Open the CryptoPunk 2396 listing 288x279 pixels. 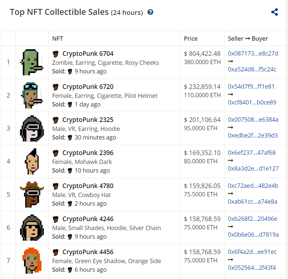pos(89,152)
